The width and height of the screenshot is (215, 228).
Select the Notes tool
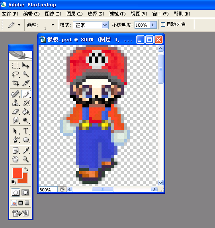pyautogui.click(x=16, y=150)
